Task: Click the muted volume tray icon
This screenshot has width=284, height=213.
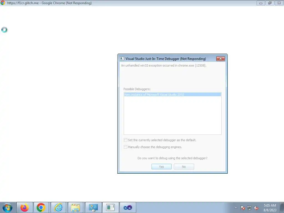Action: click(256, 208)
